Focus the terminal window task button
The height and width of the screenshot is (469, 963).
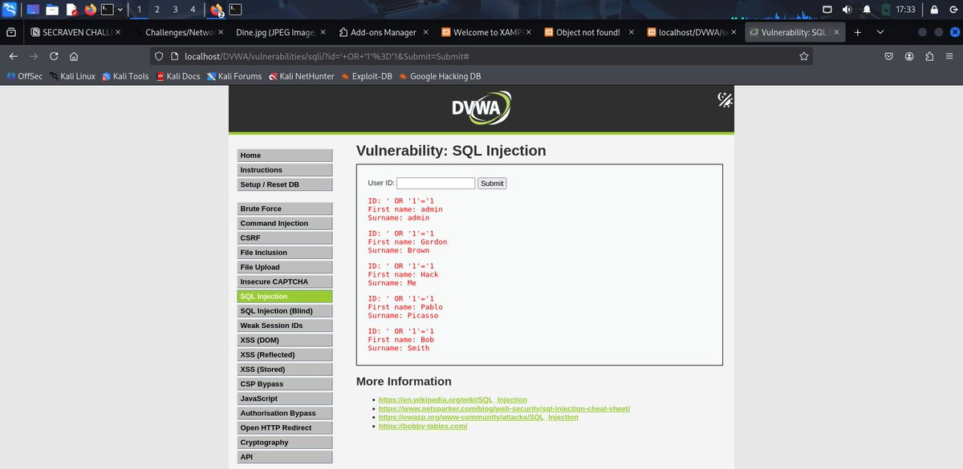click(236, 10)
